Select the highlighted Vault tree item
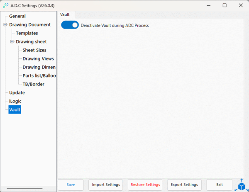249x192 pixels. 15,109
